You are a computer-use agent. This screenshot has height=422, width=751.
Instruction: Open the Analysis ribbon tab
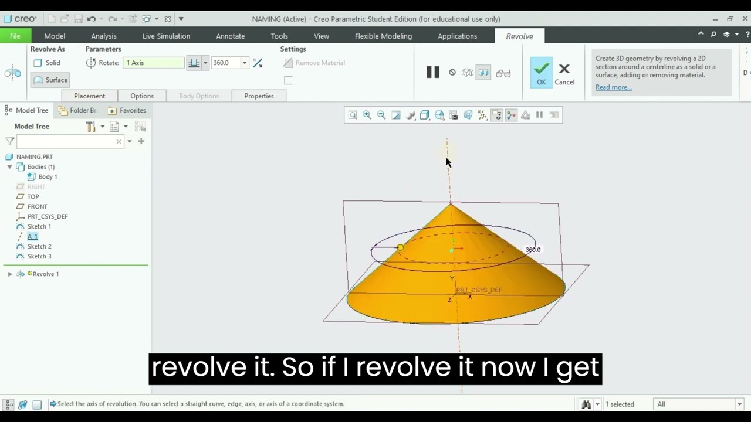point(104,36)
